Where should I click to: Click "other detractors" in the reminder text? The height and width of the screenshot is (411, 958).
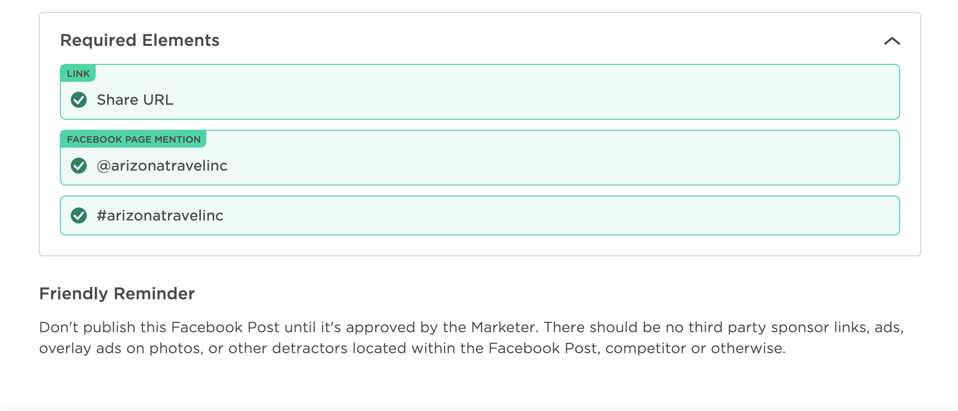click(288, 348)
